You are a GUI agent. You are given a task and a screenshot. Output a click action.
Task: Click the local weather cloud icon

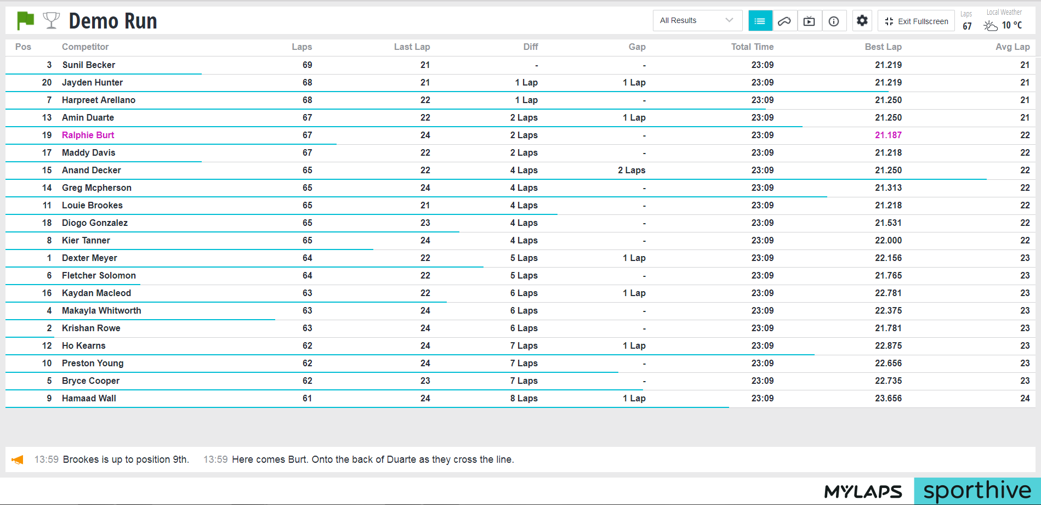(x=991, y=26)
